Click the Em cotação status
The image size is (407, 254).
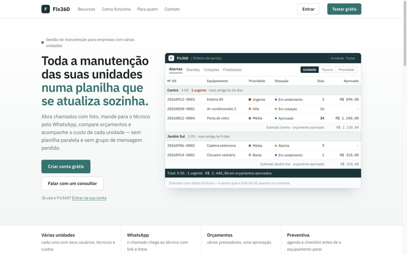(286, 109)
